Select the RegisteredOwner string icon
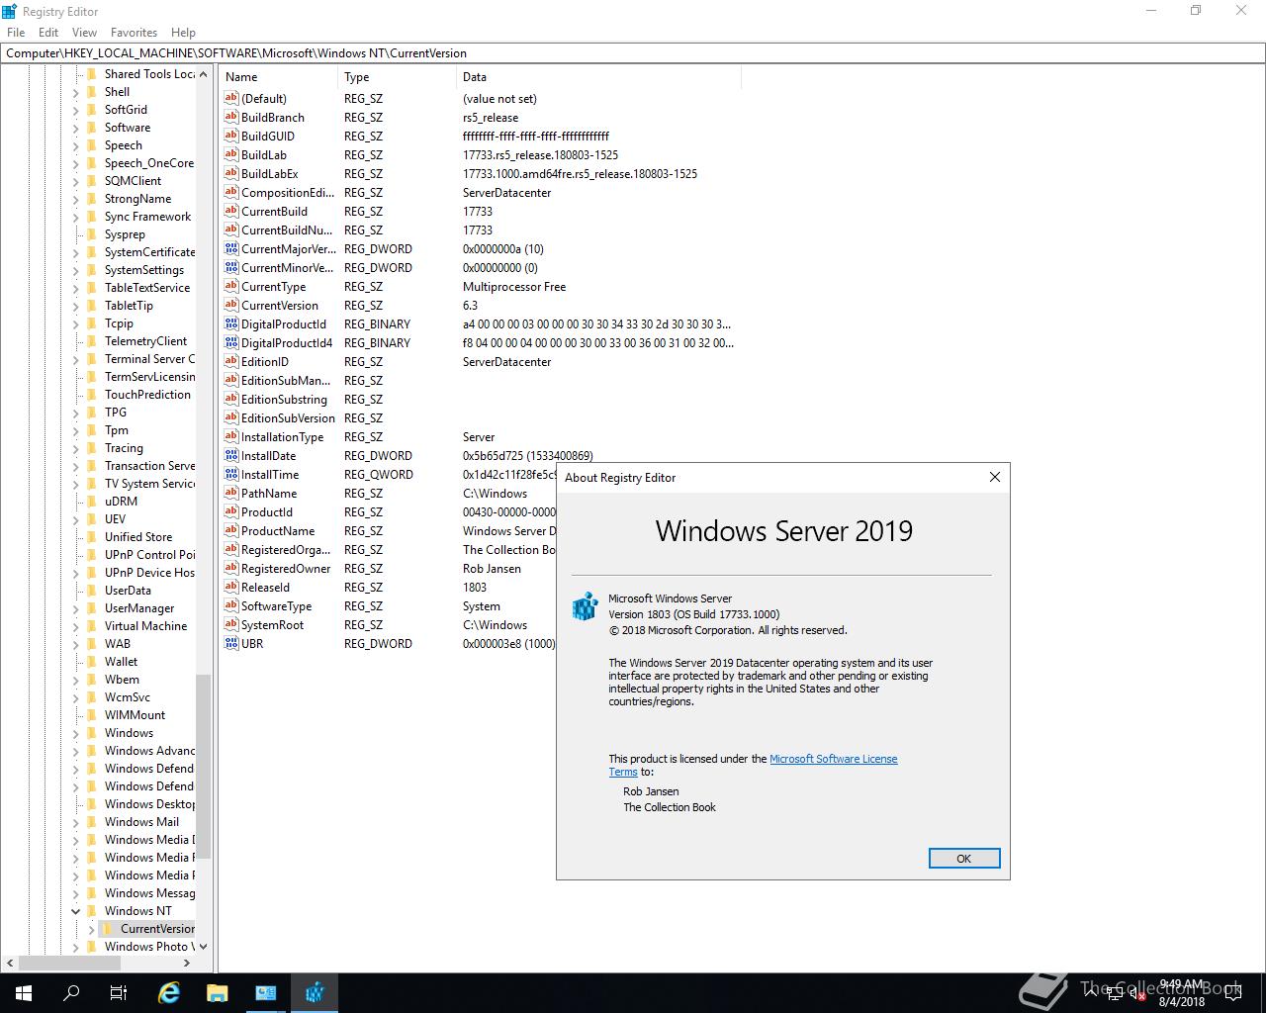The width and height of the screenshot is (1266, 1013). click(x=231, y=568)
